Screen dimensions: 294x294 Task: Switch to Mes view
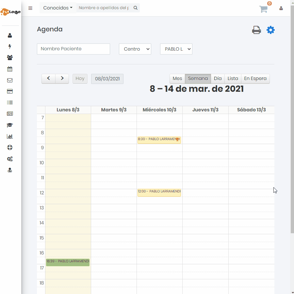coord(177,78)
